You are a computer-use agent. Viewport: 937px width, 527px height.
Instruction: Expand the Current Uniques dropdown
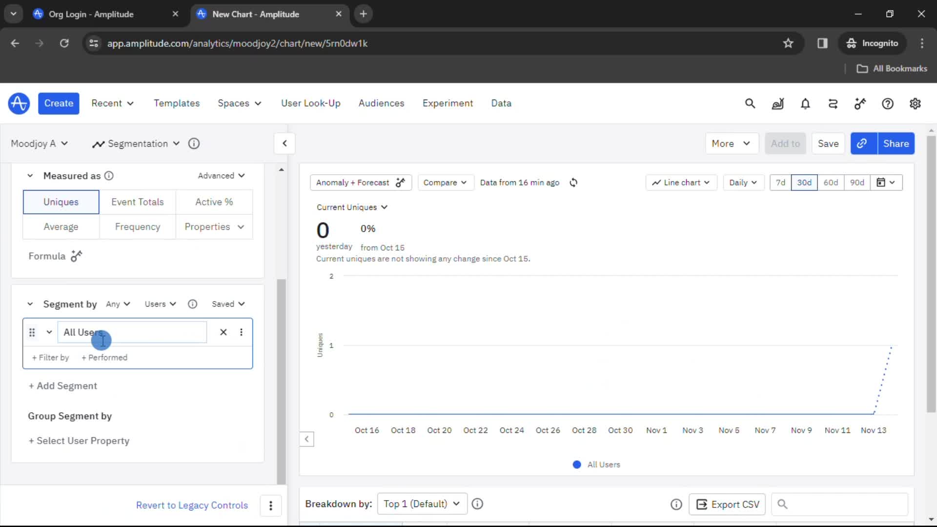[351, 207]
